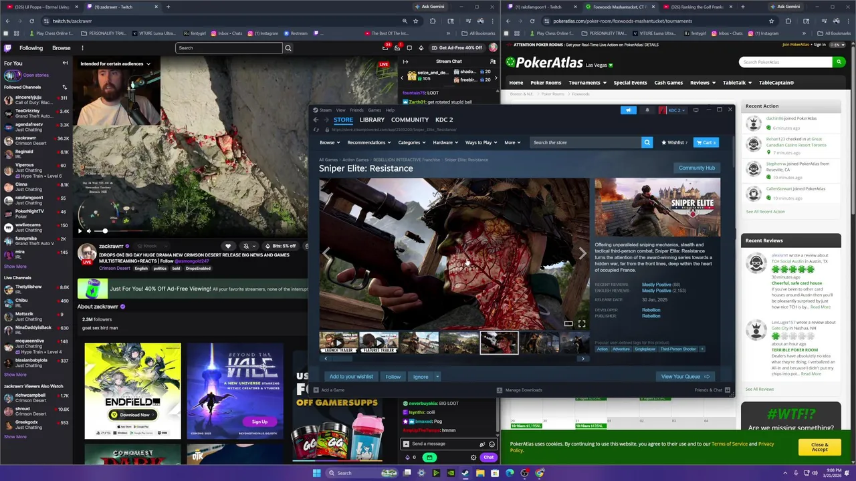The image size is (856, 481).
Task: Click the Steam icon in the taskbar
Action: 465,473
